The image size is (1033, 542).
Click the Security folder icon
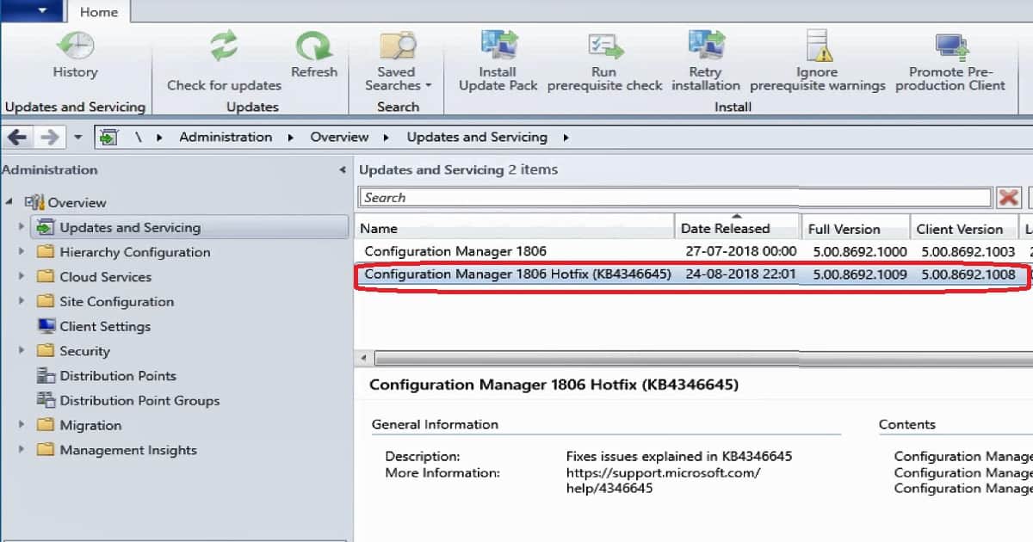(46, 351)
